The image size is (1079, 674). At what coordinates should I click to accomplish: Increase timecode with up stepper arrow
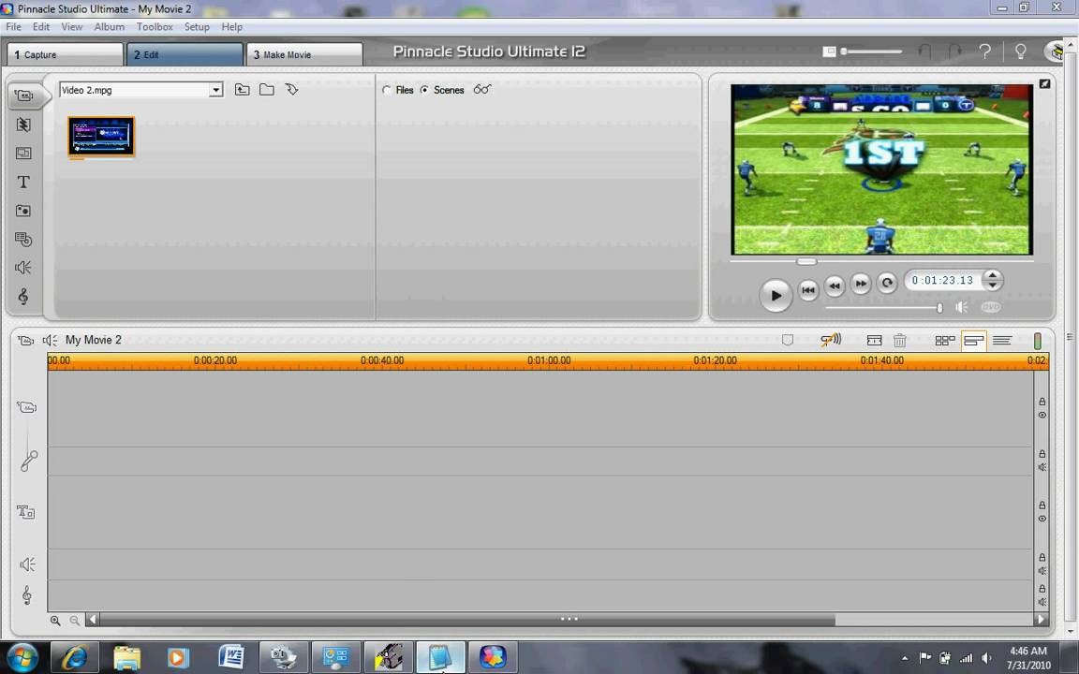pos(992,275)
